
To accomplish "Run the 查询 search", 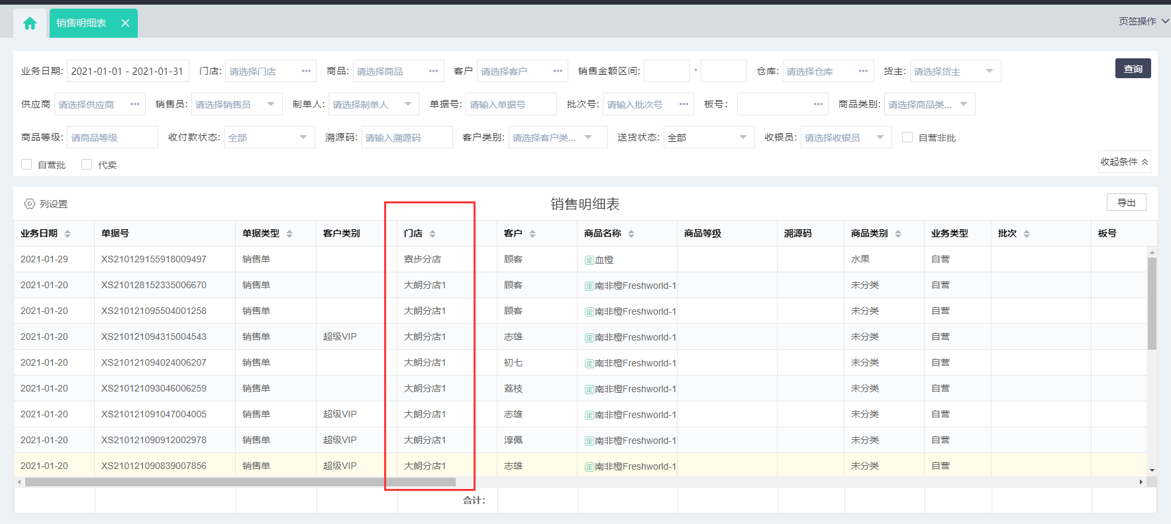I will [1133, 69].
